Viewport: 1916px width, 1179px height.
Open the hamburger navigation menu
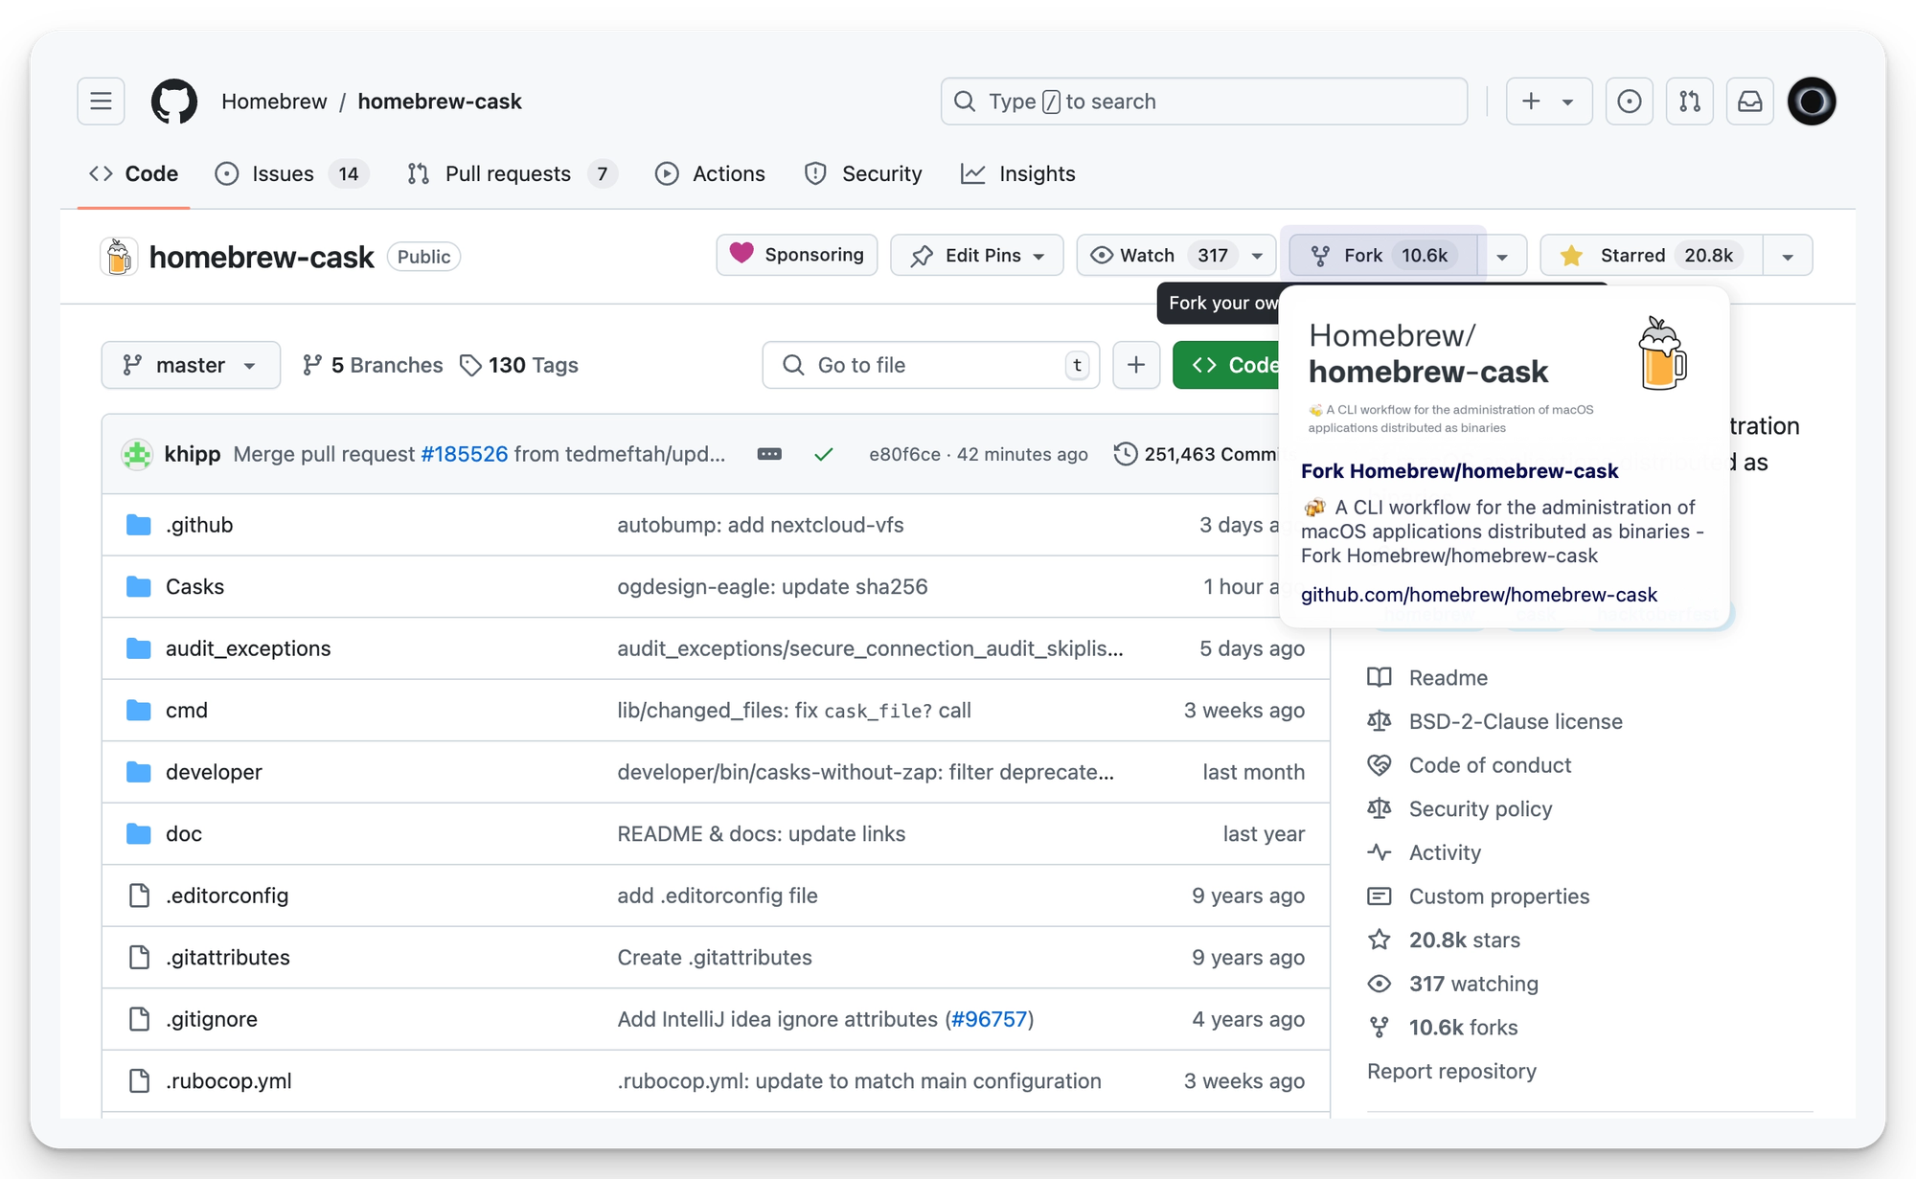pos(101,102)
